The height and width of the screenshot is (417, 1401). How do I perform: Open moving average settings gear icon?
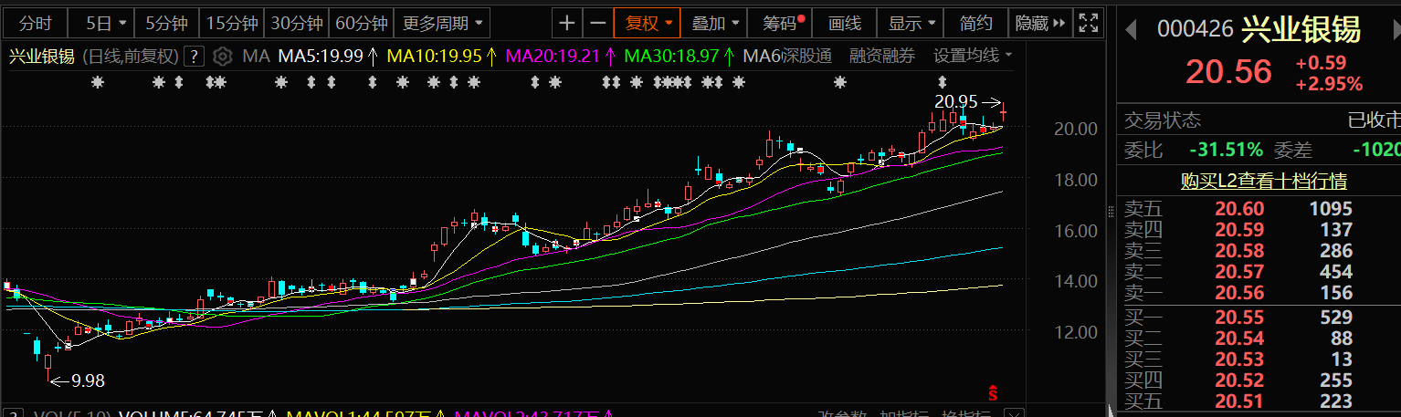(222, 57)
